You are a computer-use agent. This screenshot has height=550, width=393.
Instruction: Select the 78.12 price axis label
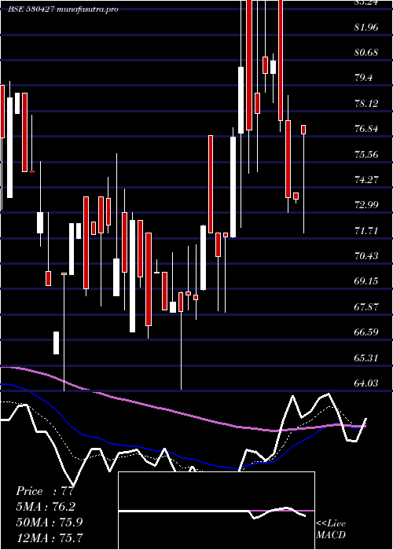pyautogui.click(x=366, y=104)
